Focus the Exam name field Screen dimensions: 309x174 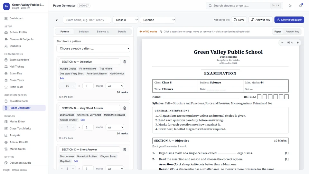pos(87,20)
